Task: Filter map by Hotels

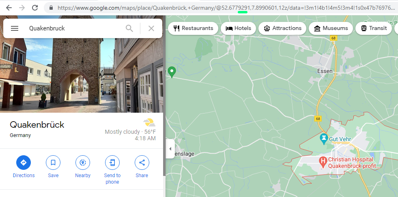Action: point(239,28)
